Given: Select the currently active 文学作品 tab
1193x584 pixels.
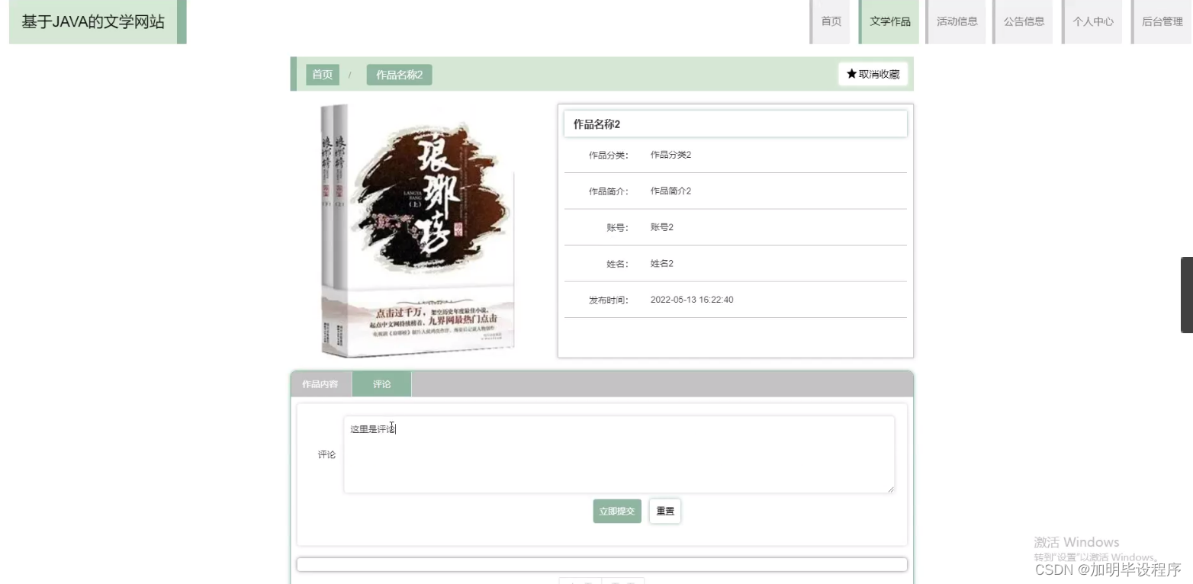Looking at the screenshot, I should [889, 21].
